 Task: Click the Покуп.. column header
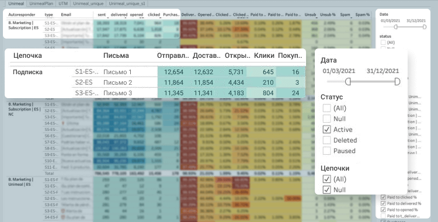(x=290, y=56)
